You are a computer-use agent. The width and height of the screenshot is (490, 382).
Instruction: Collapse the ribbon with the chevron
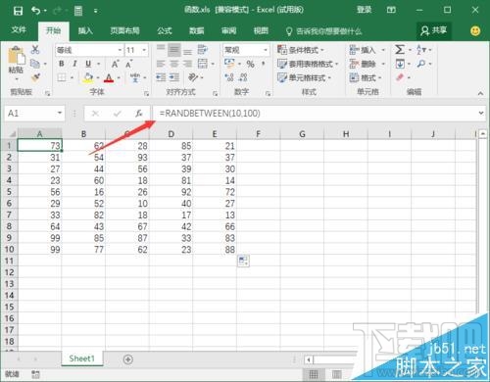[480, 93]
